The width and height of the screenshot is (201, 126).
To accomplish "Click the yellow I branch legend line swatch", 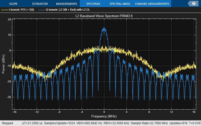I will point(5,10).
